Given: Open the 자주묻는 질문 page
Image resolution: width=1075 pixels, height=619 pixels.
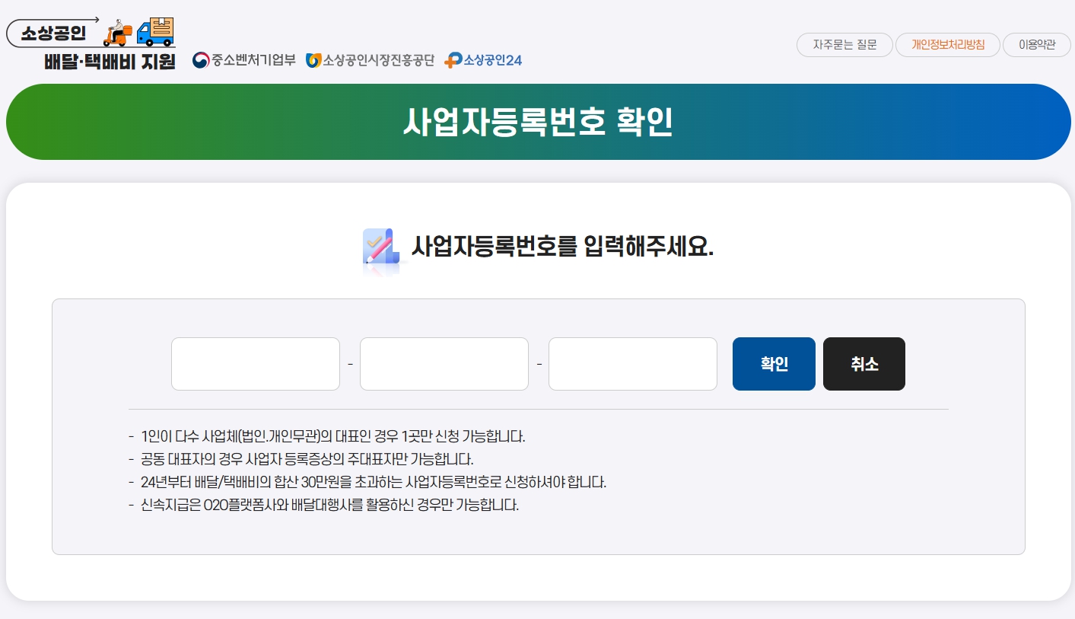Looking at the screenshot, I should [x=844, y=45].
